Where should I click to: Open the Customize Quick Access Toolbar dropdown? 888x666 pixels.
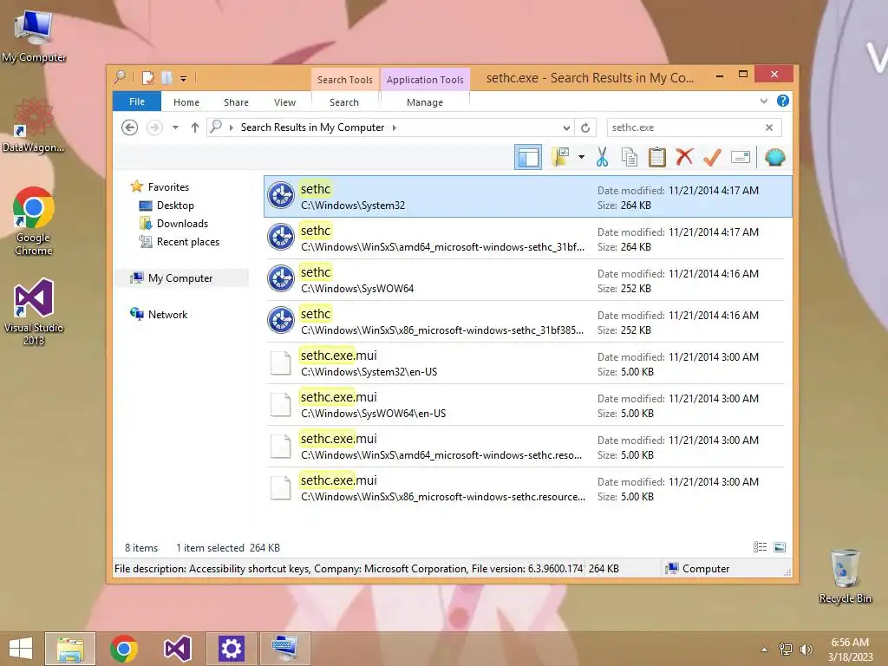184,79
